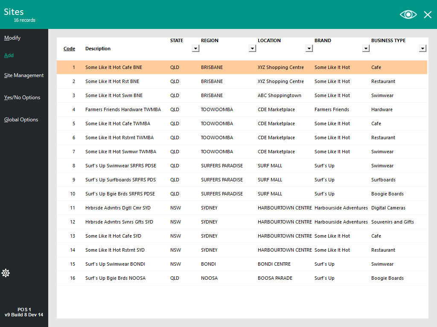Open Yes/No Options
The height and width of the screenshot is (327, 437).
click(22, 98)
